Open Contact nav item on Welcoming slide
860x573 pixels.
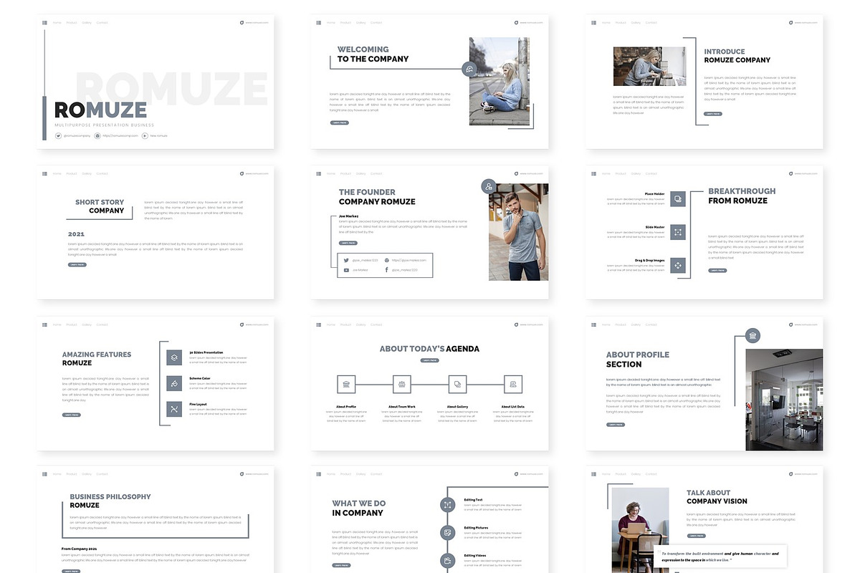[377, 22]
